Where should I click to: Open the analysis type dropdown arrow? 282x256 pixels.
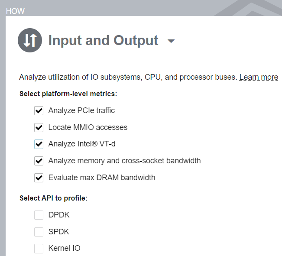171,41
